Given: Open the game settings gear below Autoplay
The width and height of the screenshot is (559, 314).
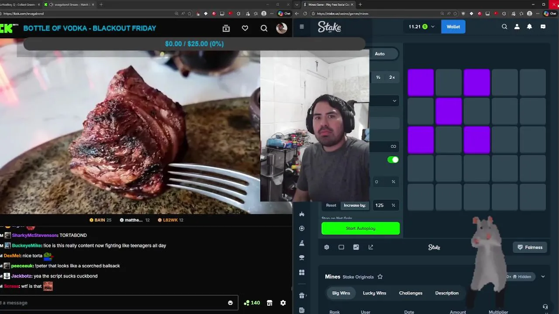Looking at the screenshot, I should click(x=327, y=247).
